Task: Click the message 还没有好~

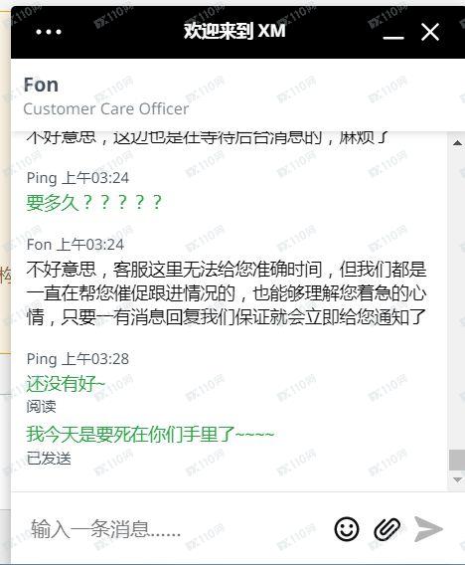Action: 66,383
